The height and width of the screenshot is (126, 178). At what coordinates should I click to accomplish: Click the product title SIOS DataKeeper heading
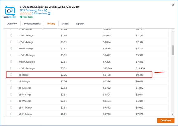coord(49,7)
